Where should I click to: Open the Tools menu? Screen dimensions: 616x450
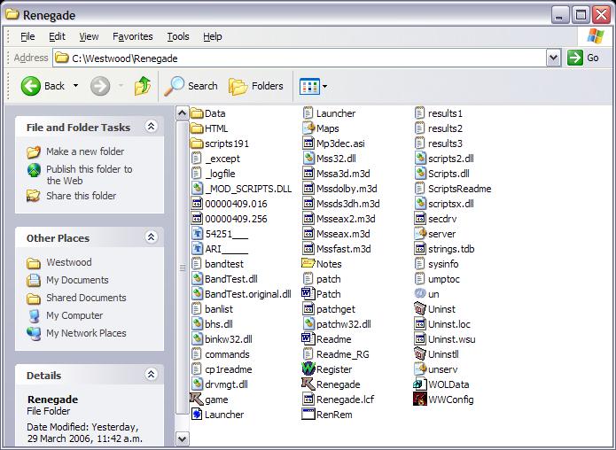178,36
